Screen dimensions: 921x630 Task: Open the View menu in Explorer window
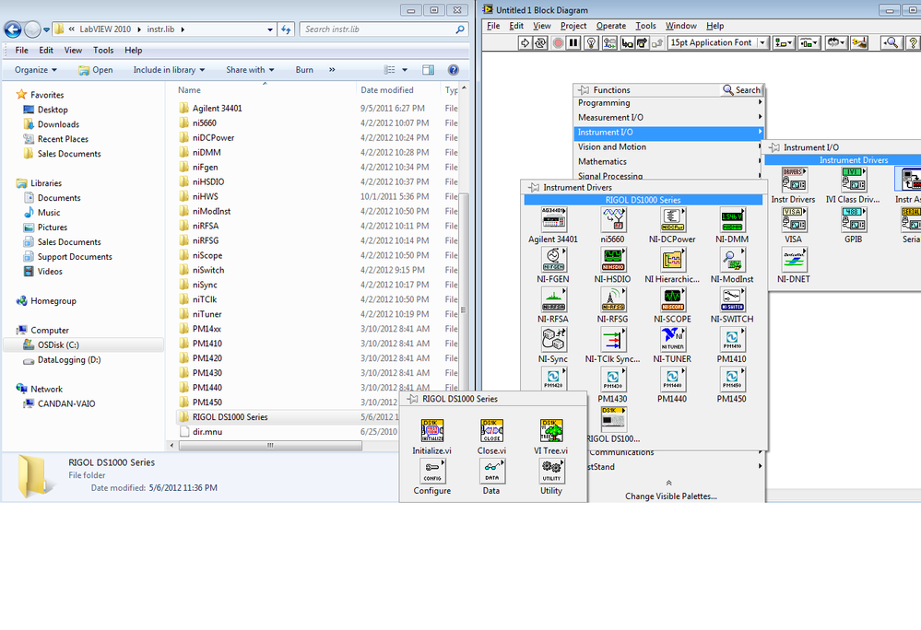click(x=73, y=51)
